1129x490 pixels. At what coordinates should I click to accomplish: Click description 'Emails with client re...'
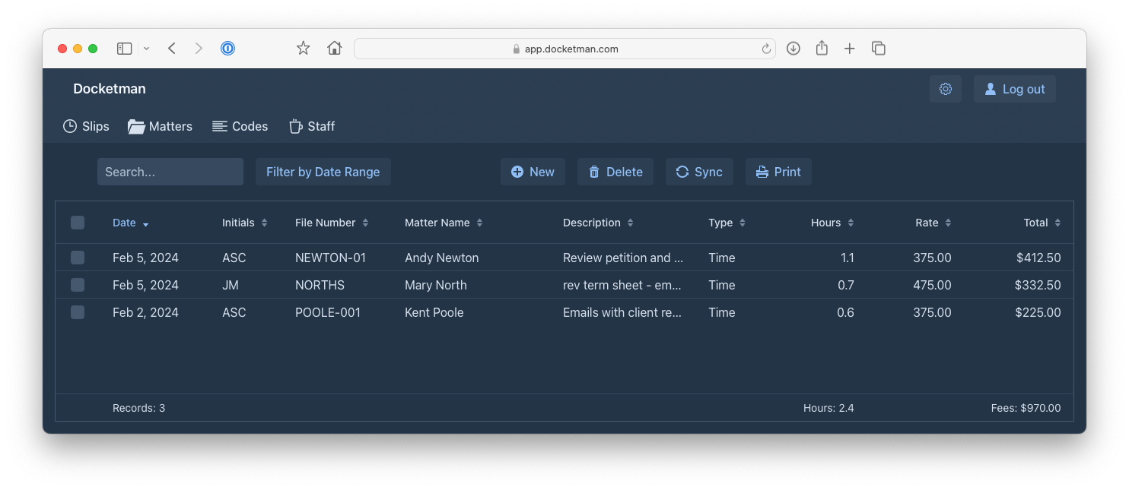tap(622, 312)
